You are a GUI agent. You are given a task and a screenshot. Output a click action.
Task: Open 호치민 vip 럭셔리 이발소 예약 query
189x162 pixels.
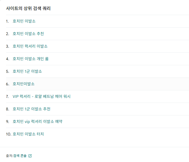tap(38, 122)
